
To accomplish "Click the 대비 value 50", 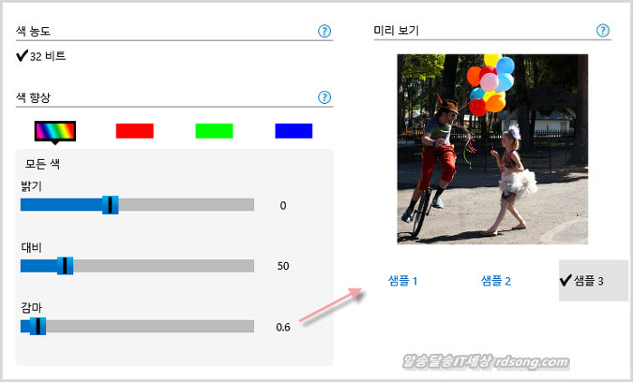I will (x=283, y=266).
